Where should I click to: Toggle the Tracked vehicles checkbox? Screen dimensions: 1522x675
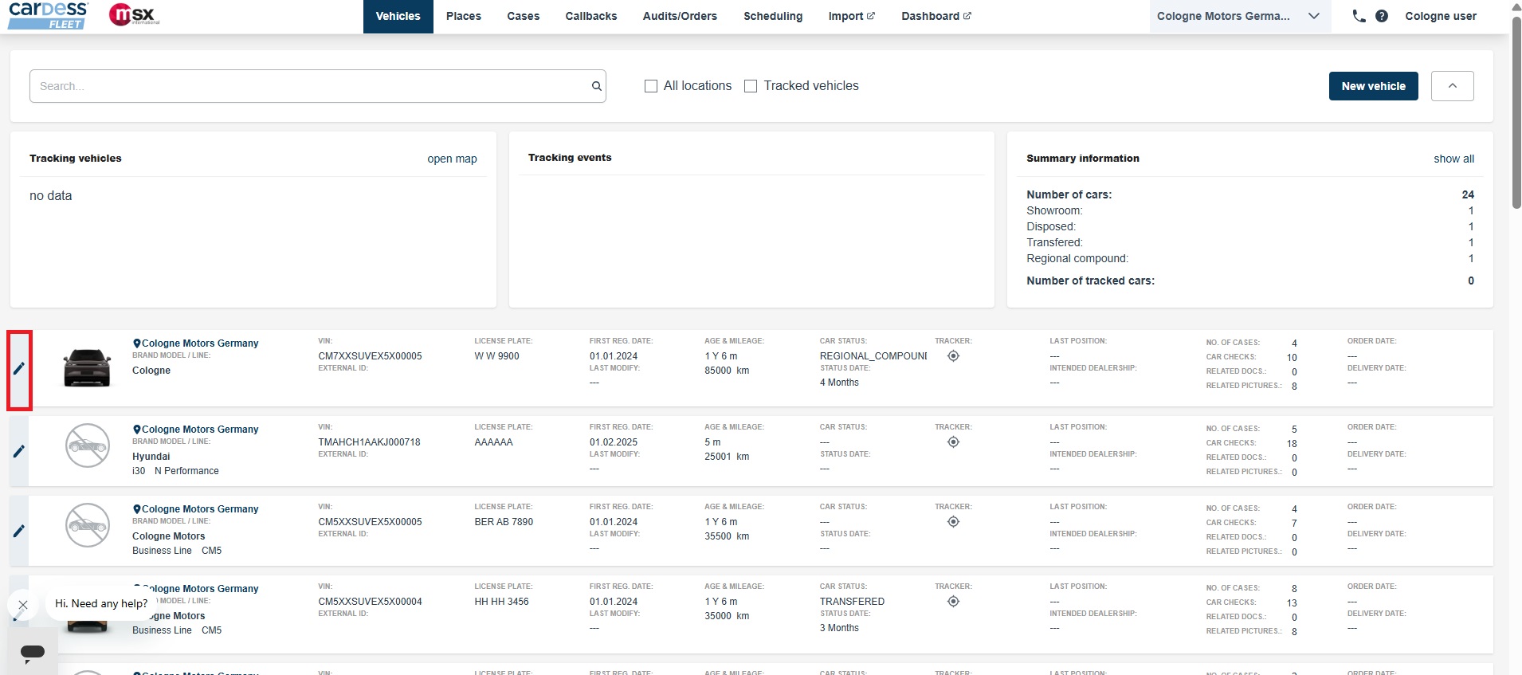751,86
